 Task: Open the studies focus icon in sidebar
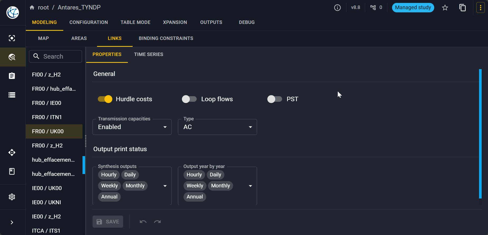[x=12, y=38]
